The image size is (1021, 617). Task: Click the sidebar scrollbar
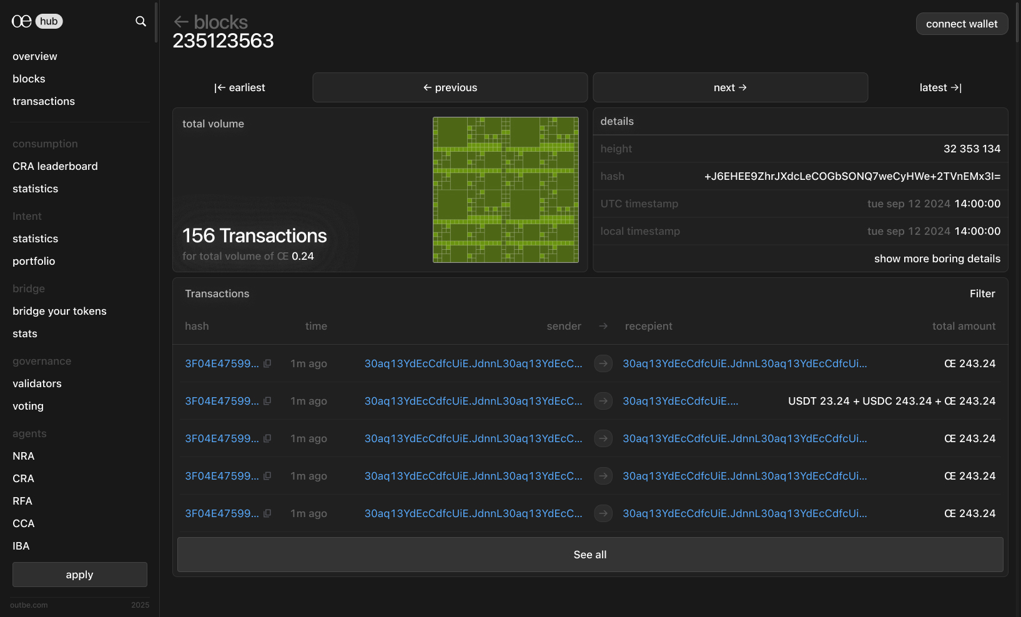pos(156,22)
